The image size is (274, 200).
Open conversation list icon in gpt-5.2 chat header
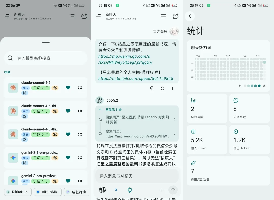tap(163, 16)
